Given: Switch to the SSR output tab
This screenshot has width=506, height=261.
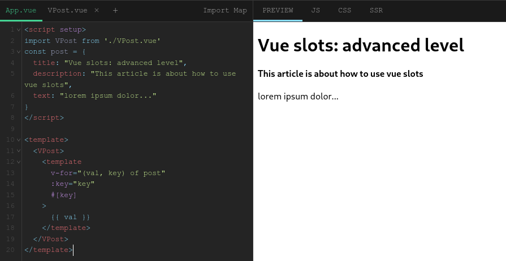Looking at the screenshot, I should [x=377, y=10].
